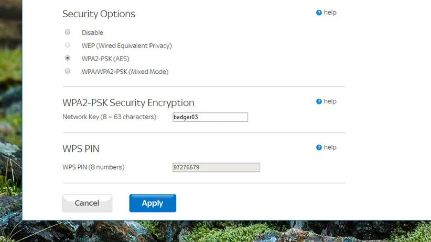This screenshot has width=431, height=242.
Task: Open the Security Options help text link
Action: tap(330, 13)
